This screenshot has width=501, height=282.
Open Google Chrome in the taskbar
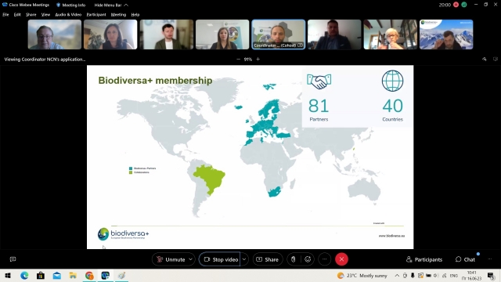pos(89,276)
